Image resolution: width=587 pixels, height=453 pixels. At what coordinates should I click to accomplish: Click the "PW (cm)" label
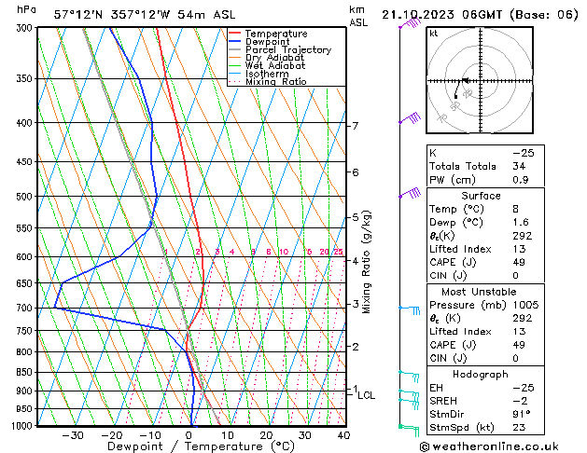tap(453, 180)
